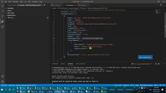Open Windows taskbar search

tap(6, 90)
